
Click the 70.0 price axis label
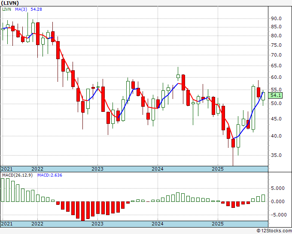click(x=276, y=55)
